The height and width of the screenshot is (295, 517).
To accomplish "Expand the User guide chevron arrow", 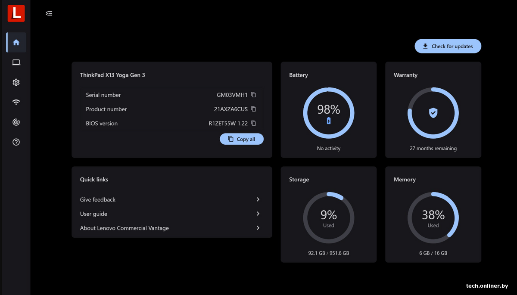I will click(x=258, y=214).
